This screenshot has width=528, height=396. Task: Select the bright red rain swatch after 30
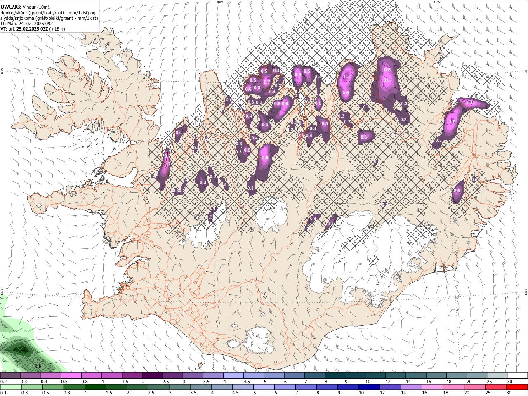pyautogui.click(x=516, y=387)
